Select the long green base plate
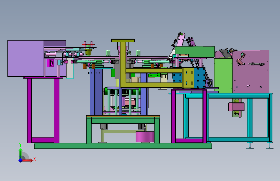The width and height of the screenshot is (280, 181). (x=123, y=146)
